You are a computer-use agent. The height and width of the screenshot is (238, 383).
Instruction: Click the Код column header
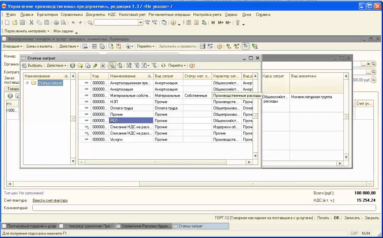100,76
